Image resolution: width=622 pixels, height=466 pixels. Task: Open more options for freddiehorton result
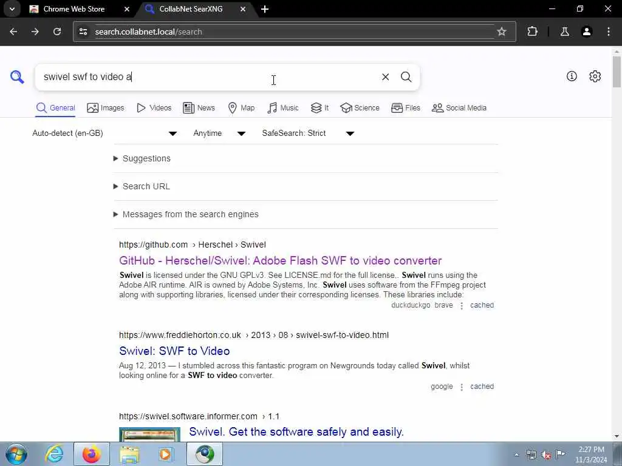coord(462,387)
